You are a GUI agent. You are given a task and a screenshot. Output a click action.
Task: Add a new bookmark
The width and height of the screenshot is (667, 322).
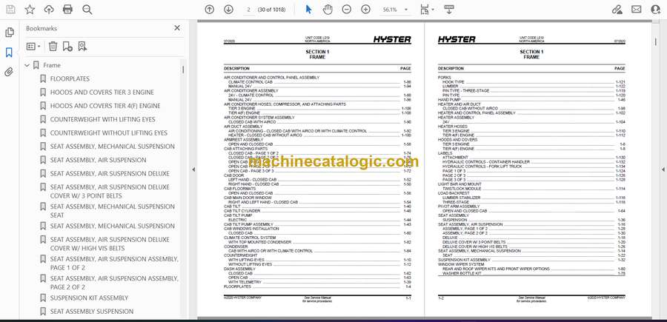tap(67, 47)
